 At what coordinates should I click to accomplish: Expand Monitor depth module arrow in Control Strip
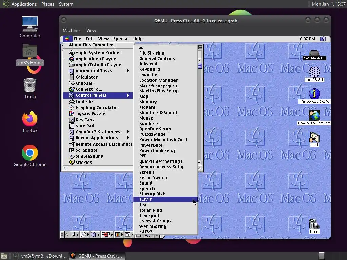point(122,235)
